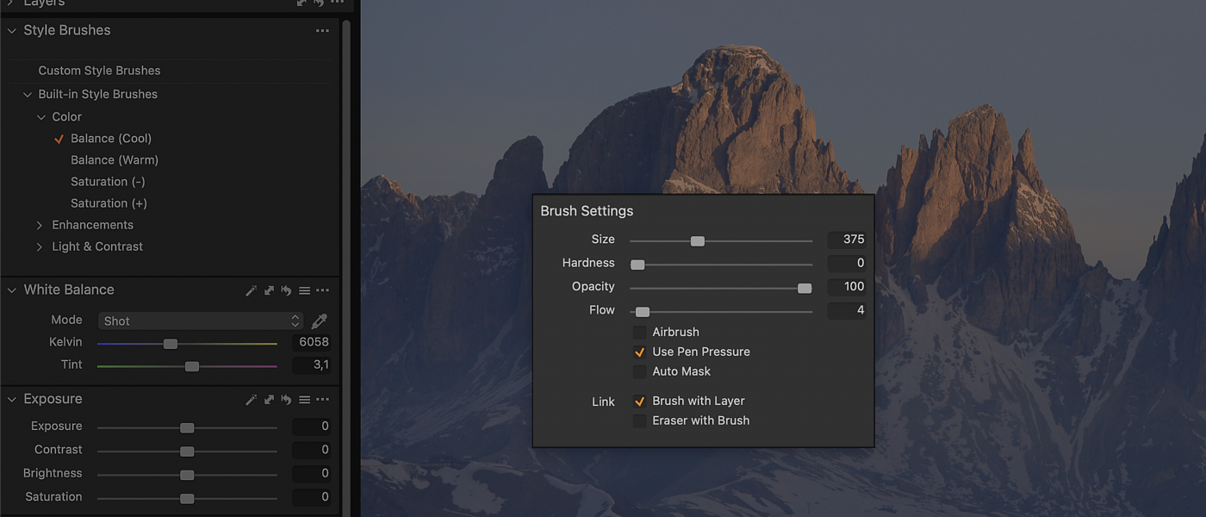1206x517 pixels.
Task: Disable Use Pen Pressure
Action: point(639,352)
